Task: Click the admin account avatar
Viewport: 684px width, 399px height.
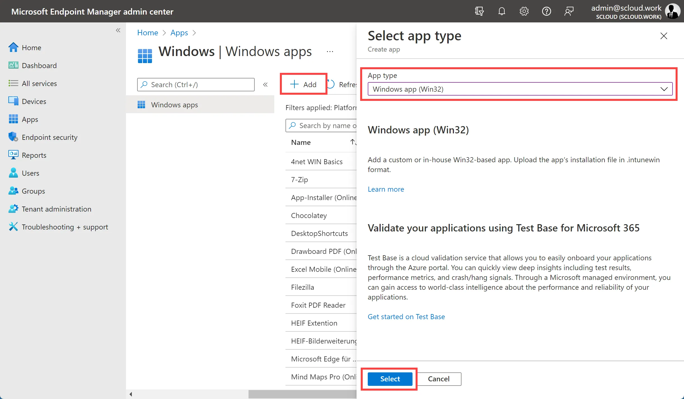Action: tap(673, 11)
